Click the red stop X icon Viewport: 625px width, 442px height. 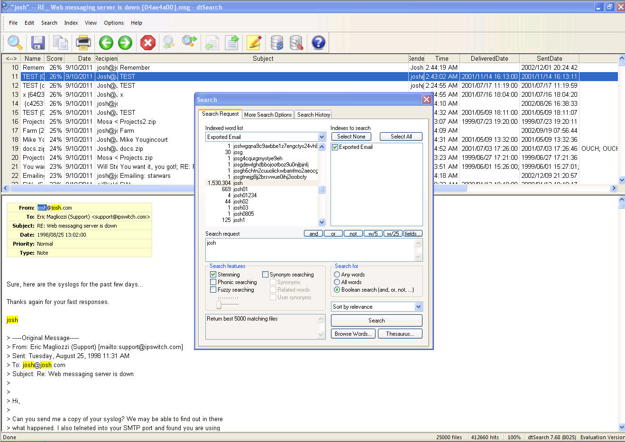tap(148, 43)
